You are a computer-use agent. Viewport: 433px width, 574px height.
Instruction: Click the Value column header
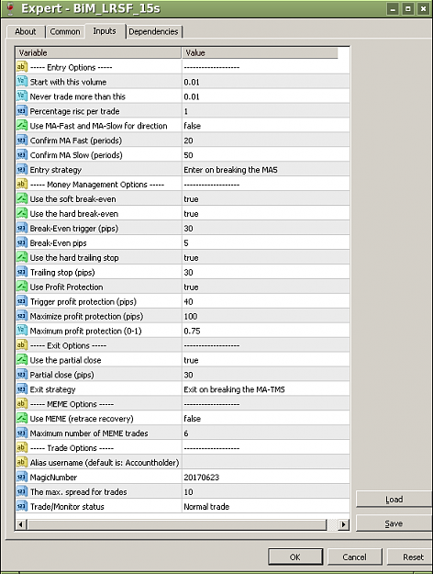point(260,52)
